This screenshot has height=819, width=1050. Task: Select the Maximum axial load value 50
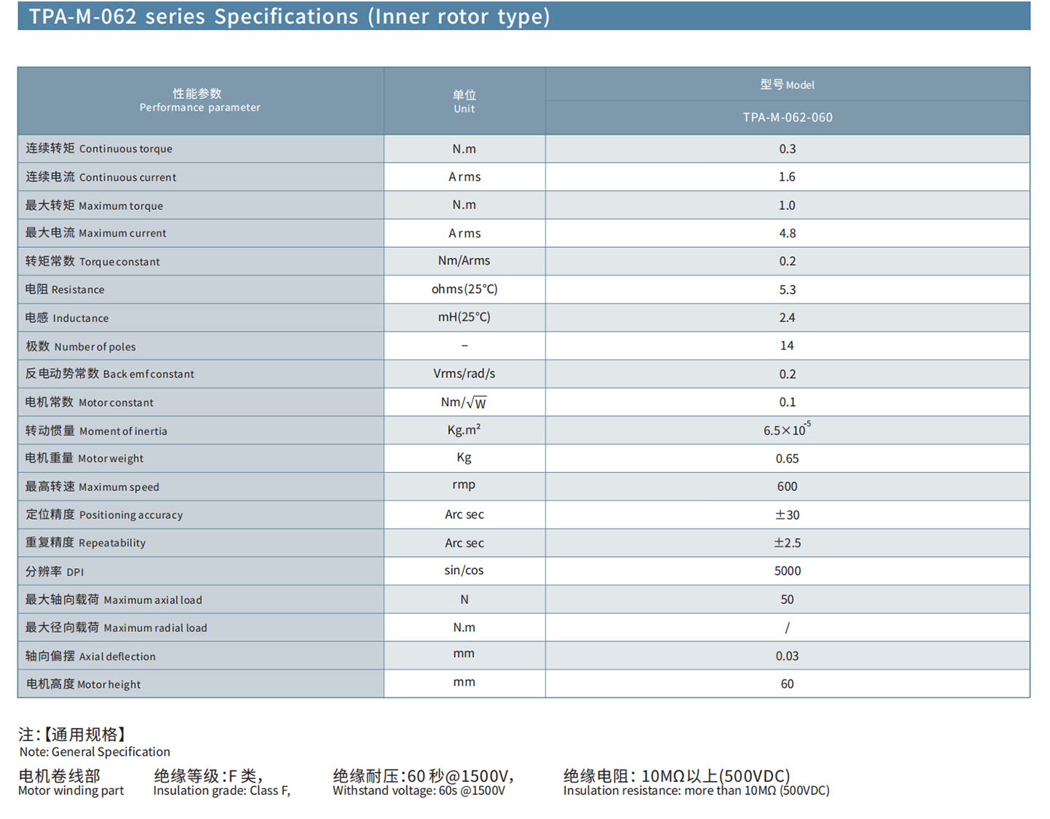tap(787, 599)
